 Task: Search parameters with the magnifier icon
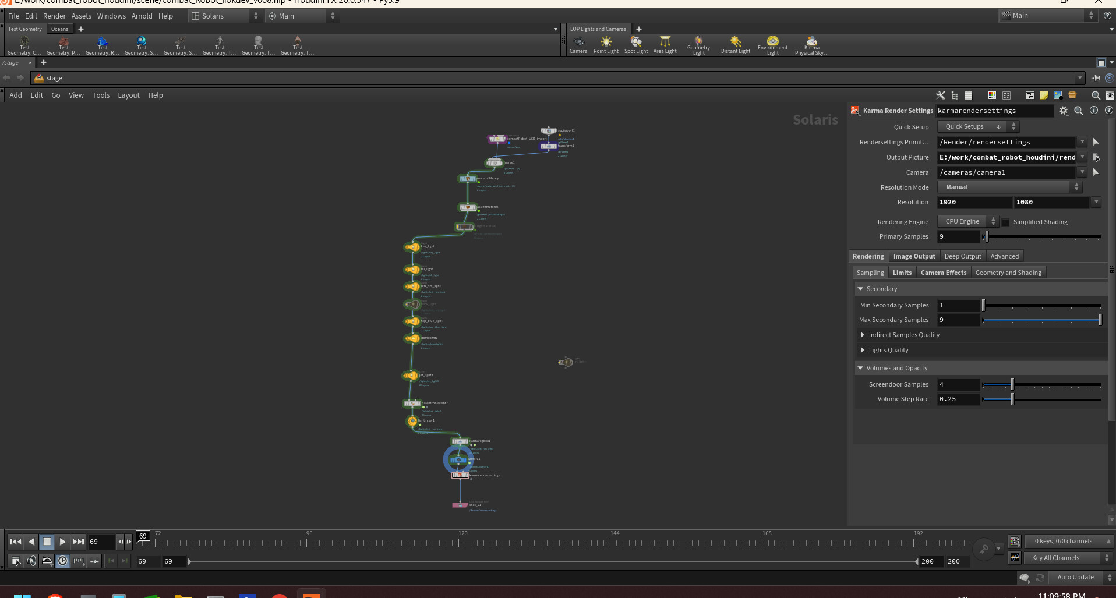[1079, 111]
